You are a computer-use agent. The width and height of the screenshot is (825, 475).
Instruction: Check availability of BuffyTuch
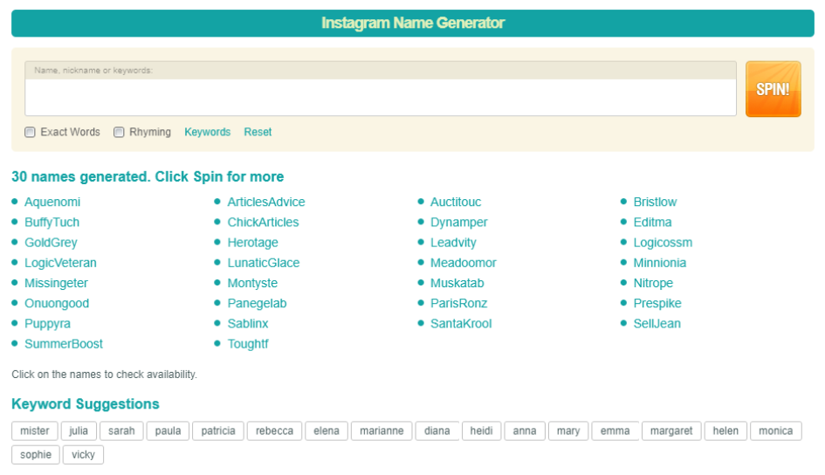tap(52, 223)
